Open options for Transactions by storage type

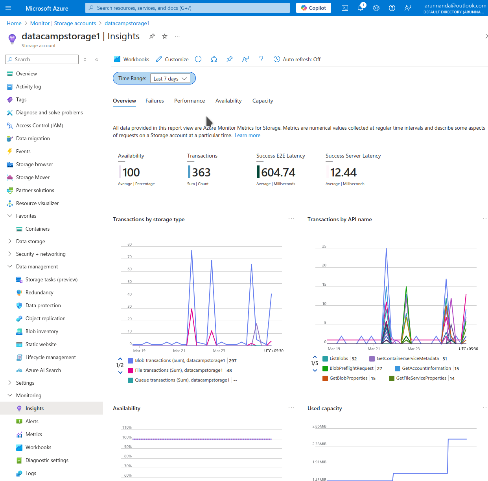pyautogui.click(x=291, y=219)
